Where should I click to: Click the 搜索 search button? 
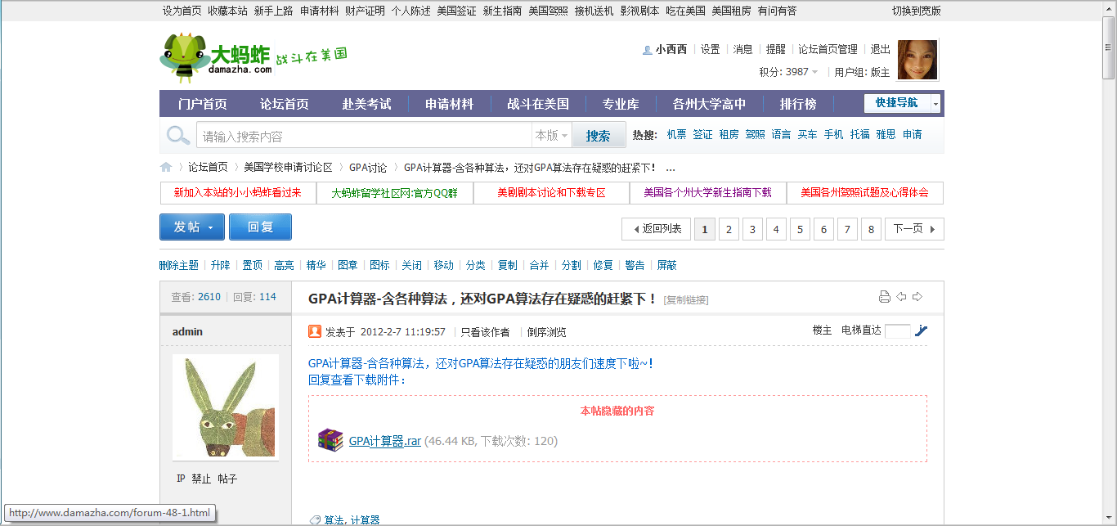598,136
